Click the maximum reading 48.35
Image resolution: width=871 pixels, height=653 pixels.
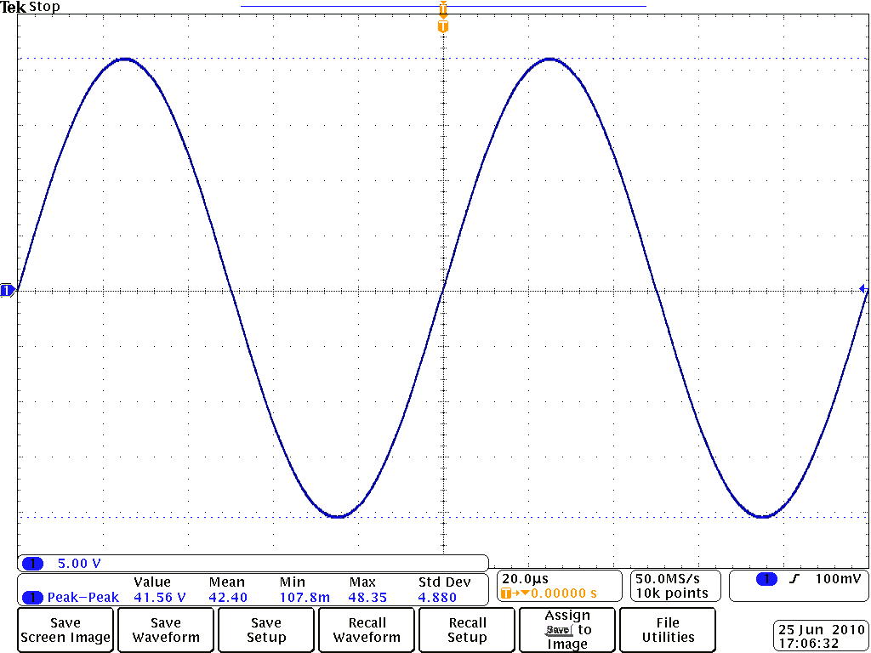pyautogui.click(x=367, y=598)
